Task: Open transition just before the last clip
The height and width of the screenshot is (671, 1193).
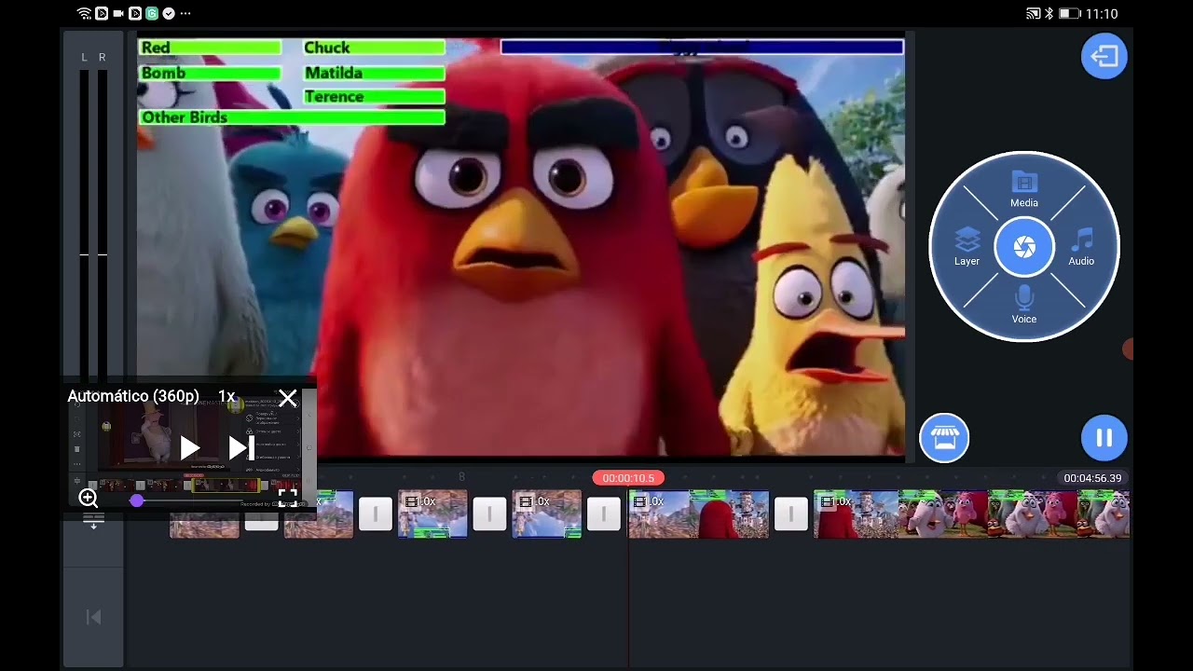Action: pyautogui.click(x=790, y=514)
